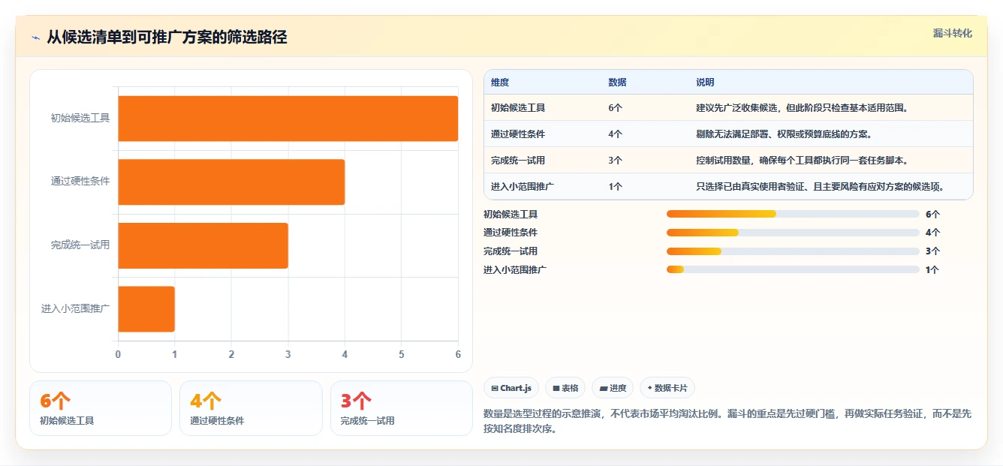1003x466 pixels.
Task: Click the 初始候选工具 chart axis label
Action: tap(80, 118)
